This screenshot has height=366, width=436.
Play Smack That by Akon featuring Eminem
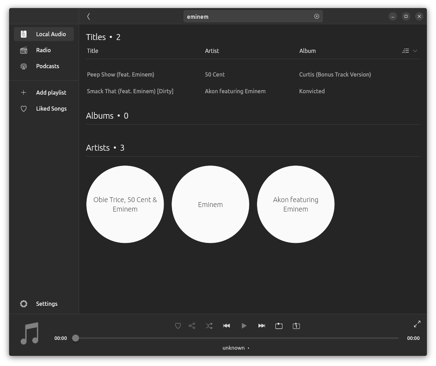130,91
